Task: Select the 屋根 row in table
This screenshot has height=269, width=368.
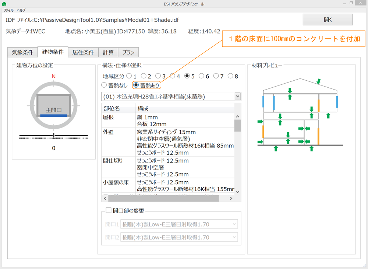Action: coord(168,120)
